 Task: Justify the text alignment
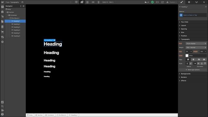point(204,59)
